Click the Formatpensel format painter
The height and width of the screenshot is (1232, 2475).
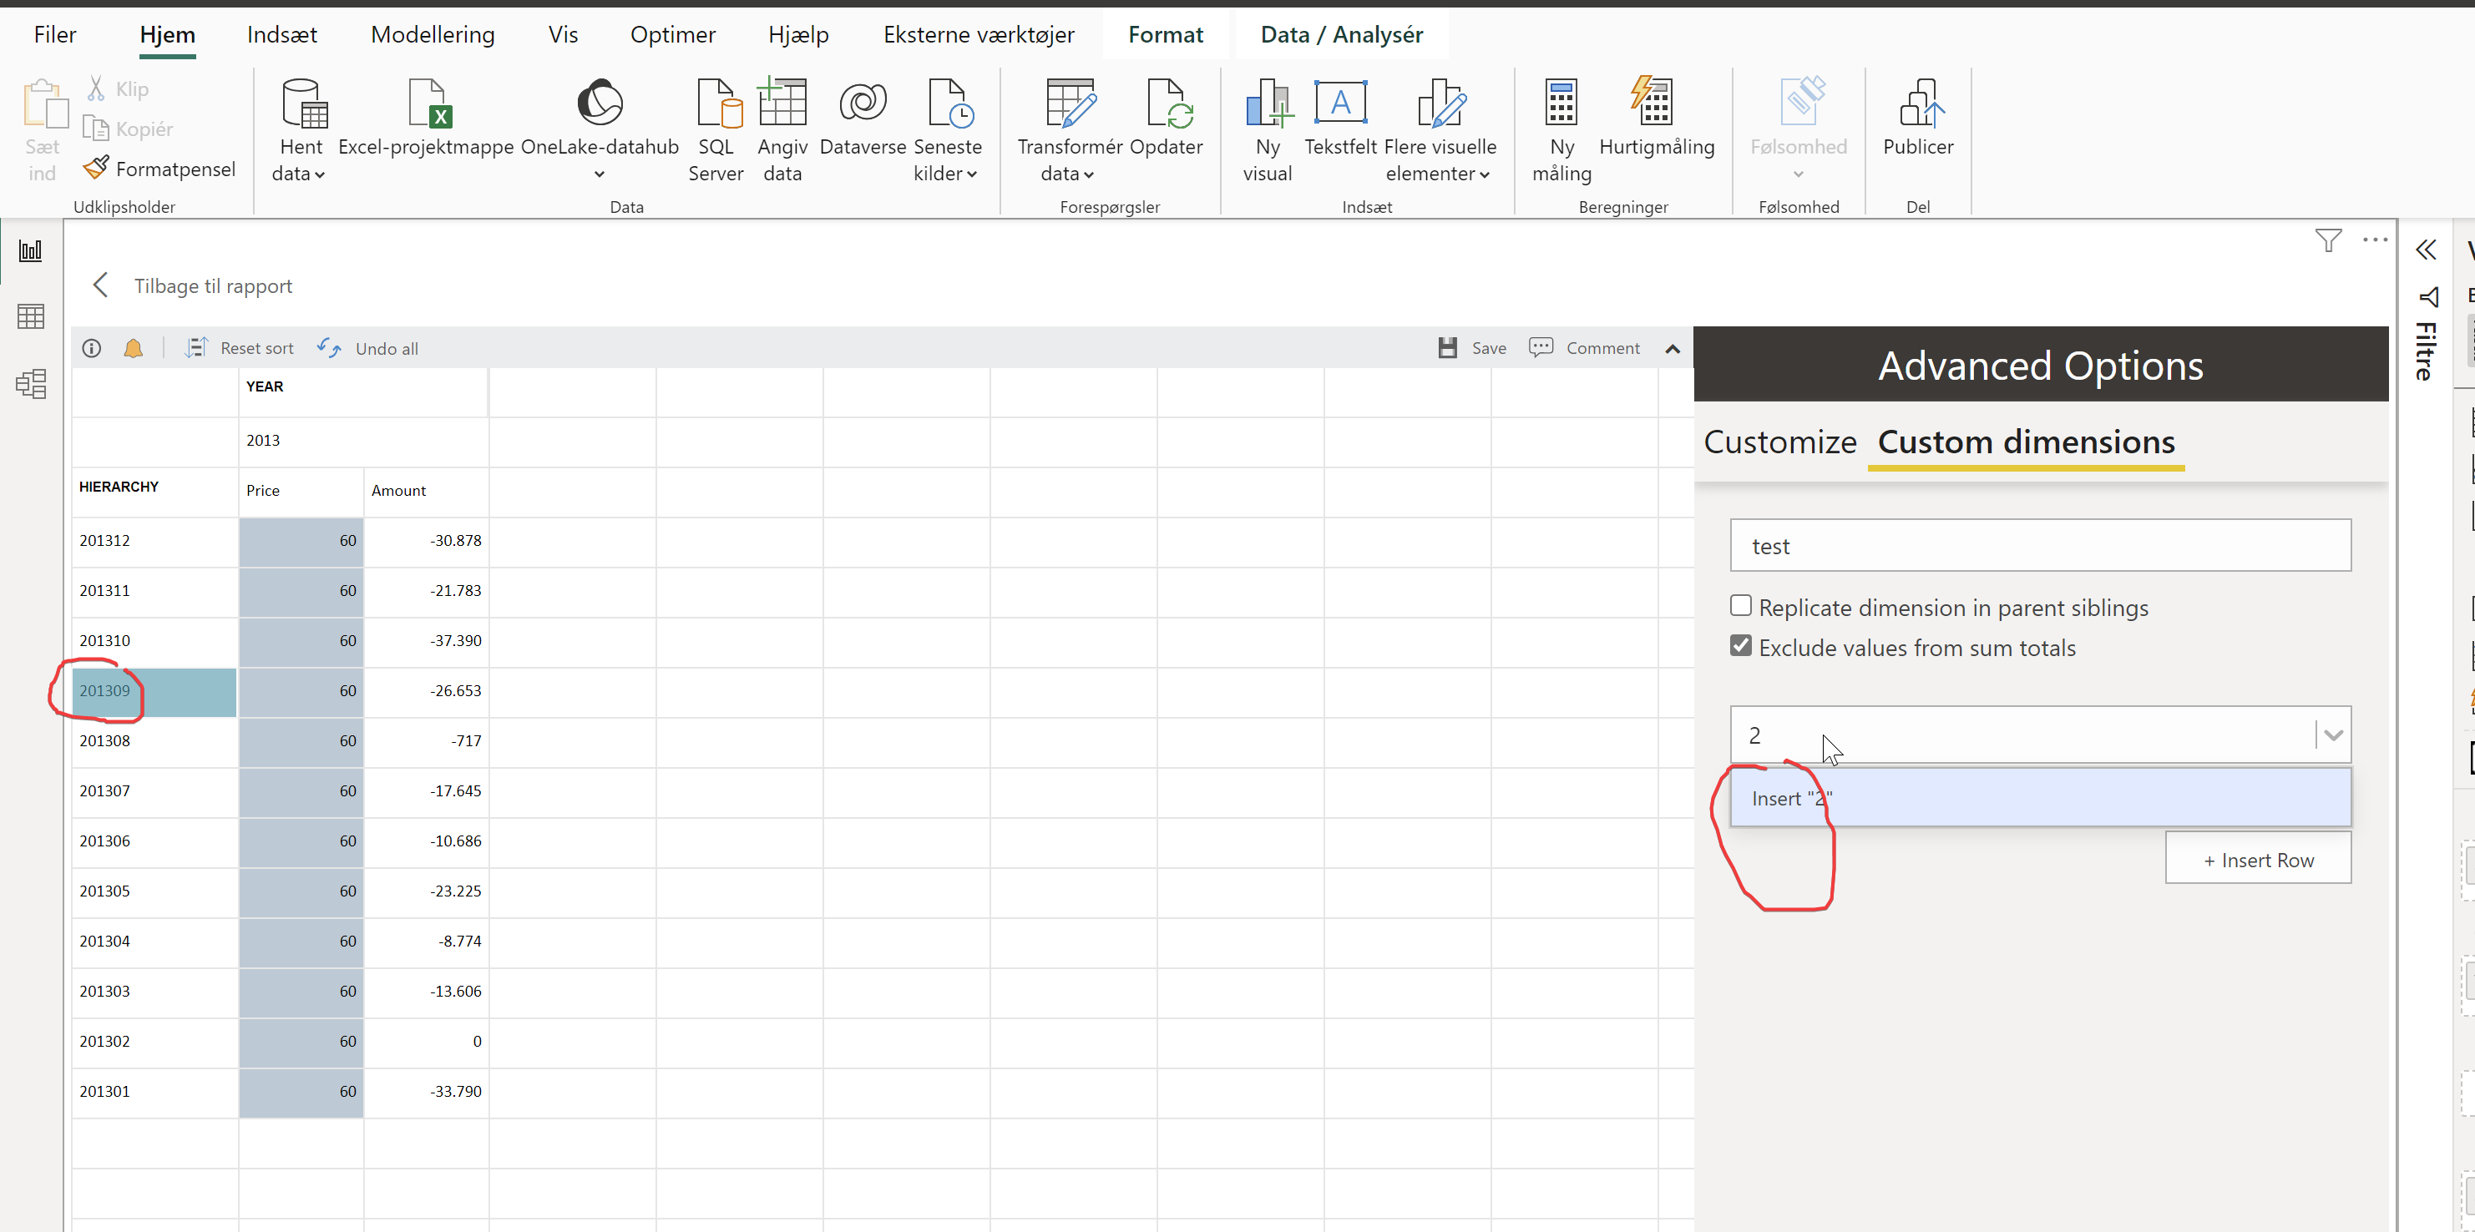[x=159, y=169]
